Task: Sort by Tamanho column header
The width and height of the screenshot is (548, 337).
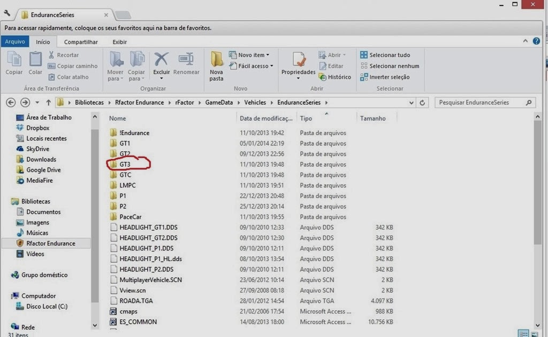Action: click(373, 118)
